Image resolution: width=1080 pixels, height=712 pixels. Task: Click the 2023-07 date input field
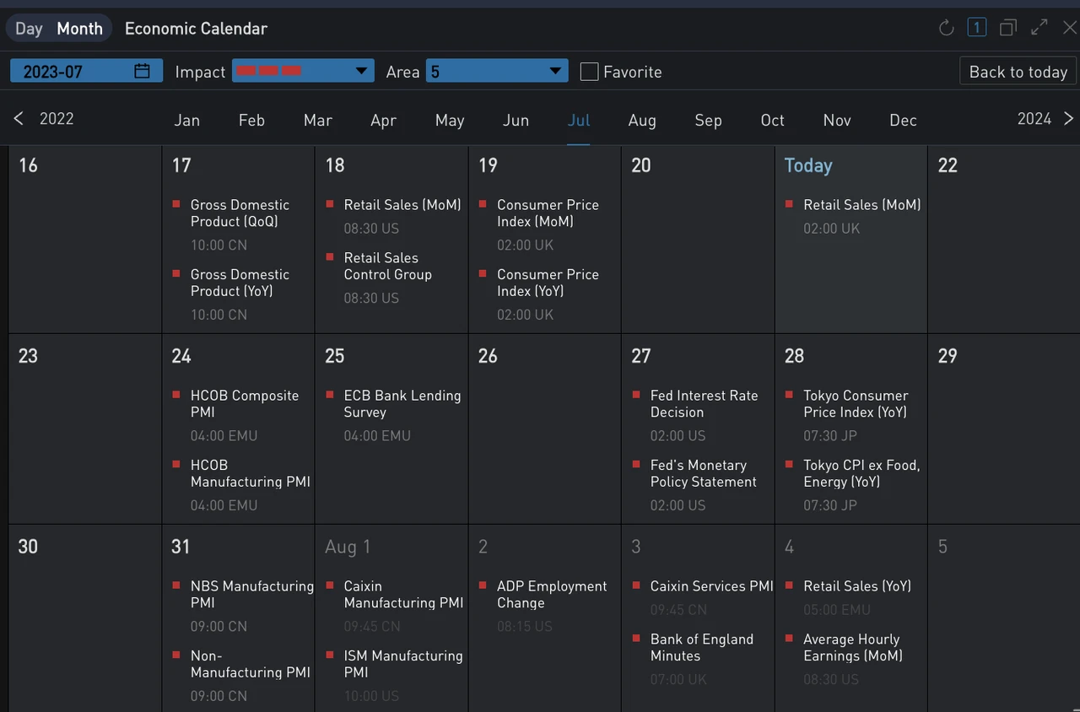click(x=72, y=71)
